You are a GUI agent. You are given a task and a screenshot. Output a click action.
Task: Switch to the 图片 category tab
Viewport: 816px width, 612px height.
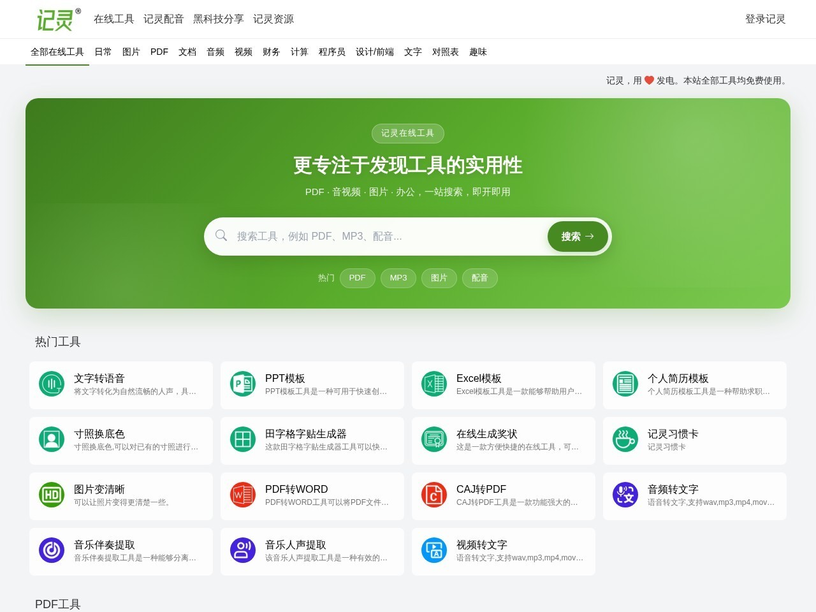131,52
